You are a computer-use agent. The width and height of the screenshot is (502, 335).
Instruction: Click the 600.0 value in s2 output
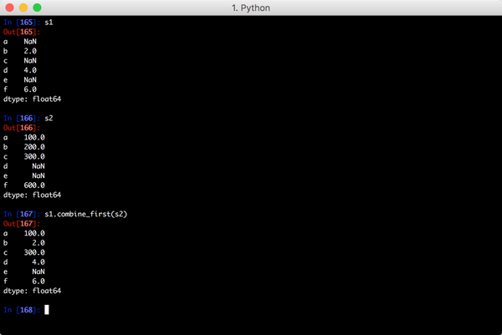[34, 185]
